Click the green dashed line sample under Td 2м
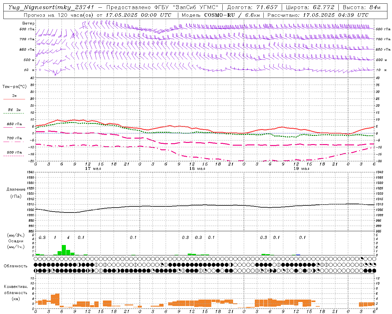This screenshot has width=392, height=314. (x=13, y=113)
